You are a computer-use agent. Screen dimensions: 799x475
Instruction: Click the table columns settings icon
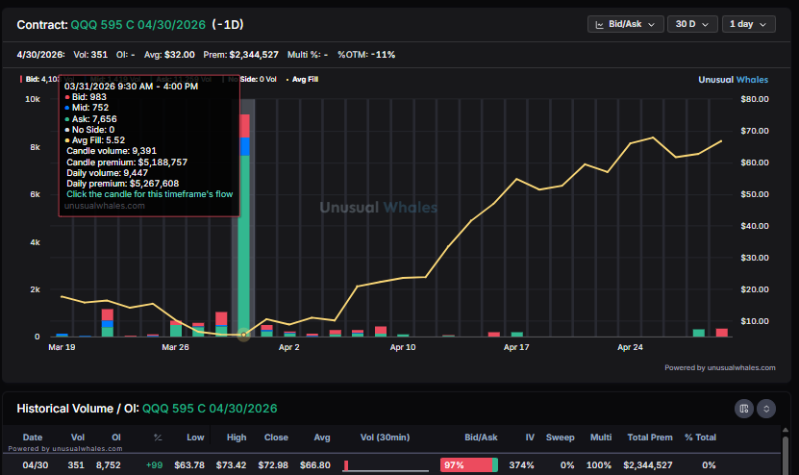pos(744,409)
